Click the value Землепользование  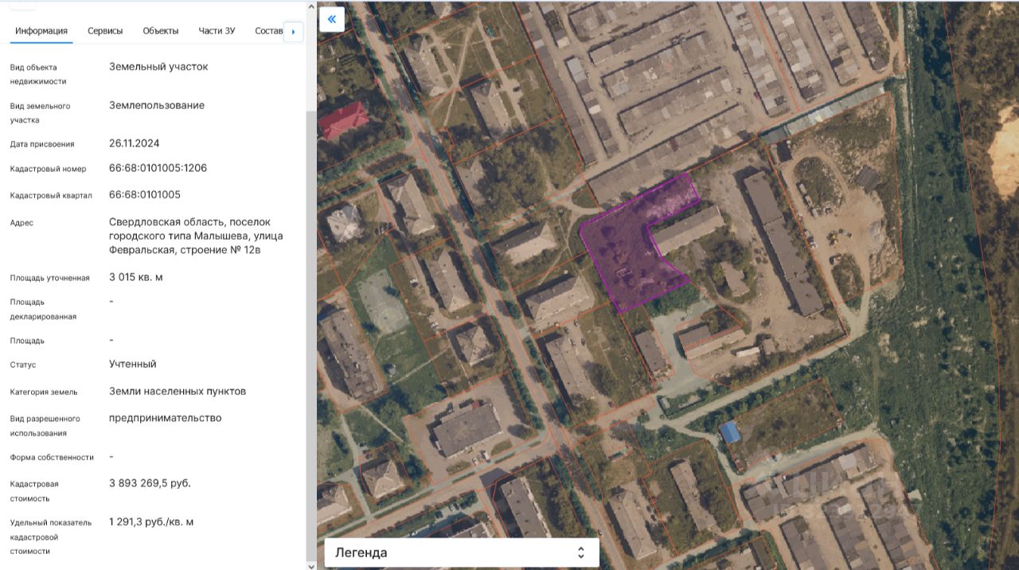[x=157, y=105]
